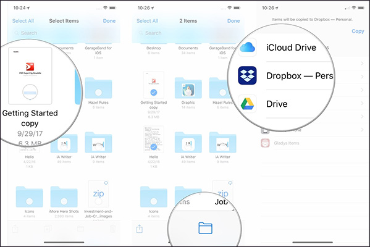This screenshot has width=370, height=247.
Task: Tap cloud download icon on zip in Select Items screen
Action: click(106, 183)
